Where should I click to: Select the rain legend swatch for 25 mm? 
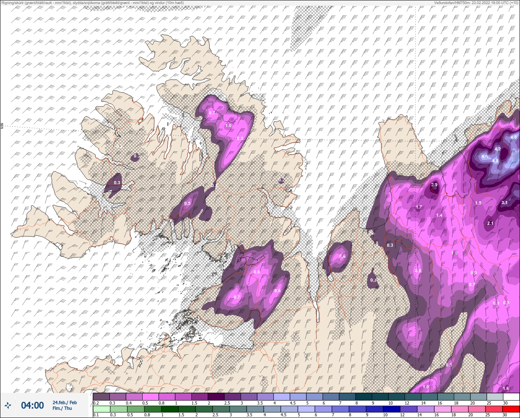tap(495, 409)
